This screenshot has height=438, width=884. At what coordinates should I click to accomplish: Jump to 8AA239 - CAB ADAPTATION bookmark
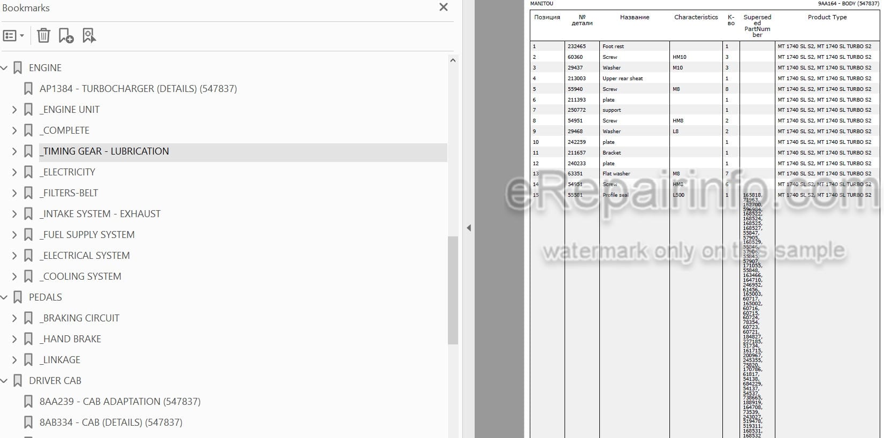120,402
